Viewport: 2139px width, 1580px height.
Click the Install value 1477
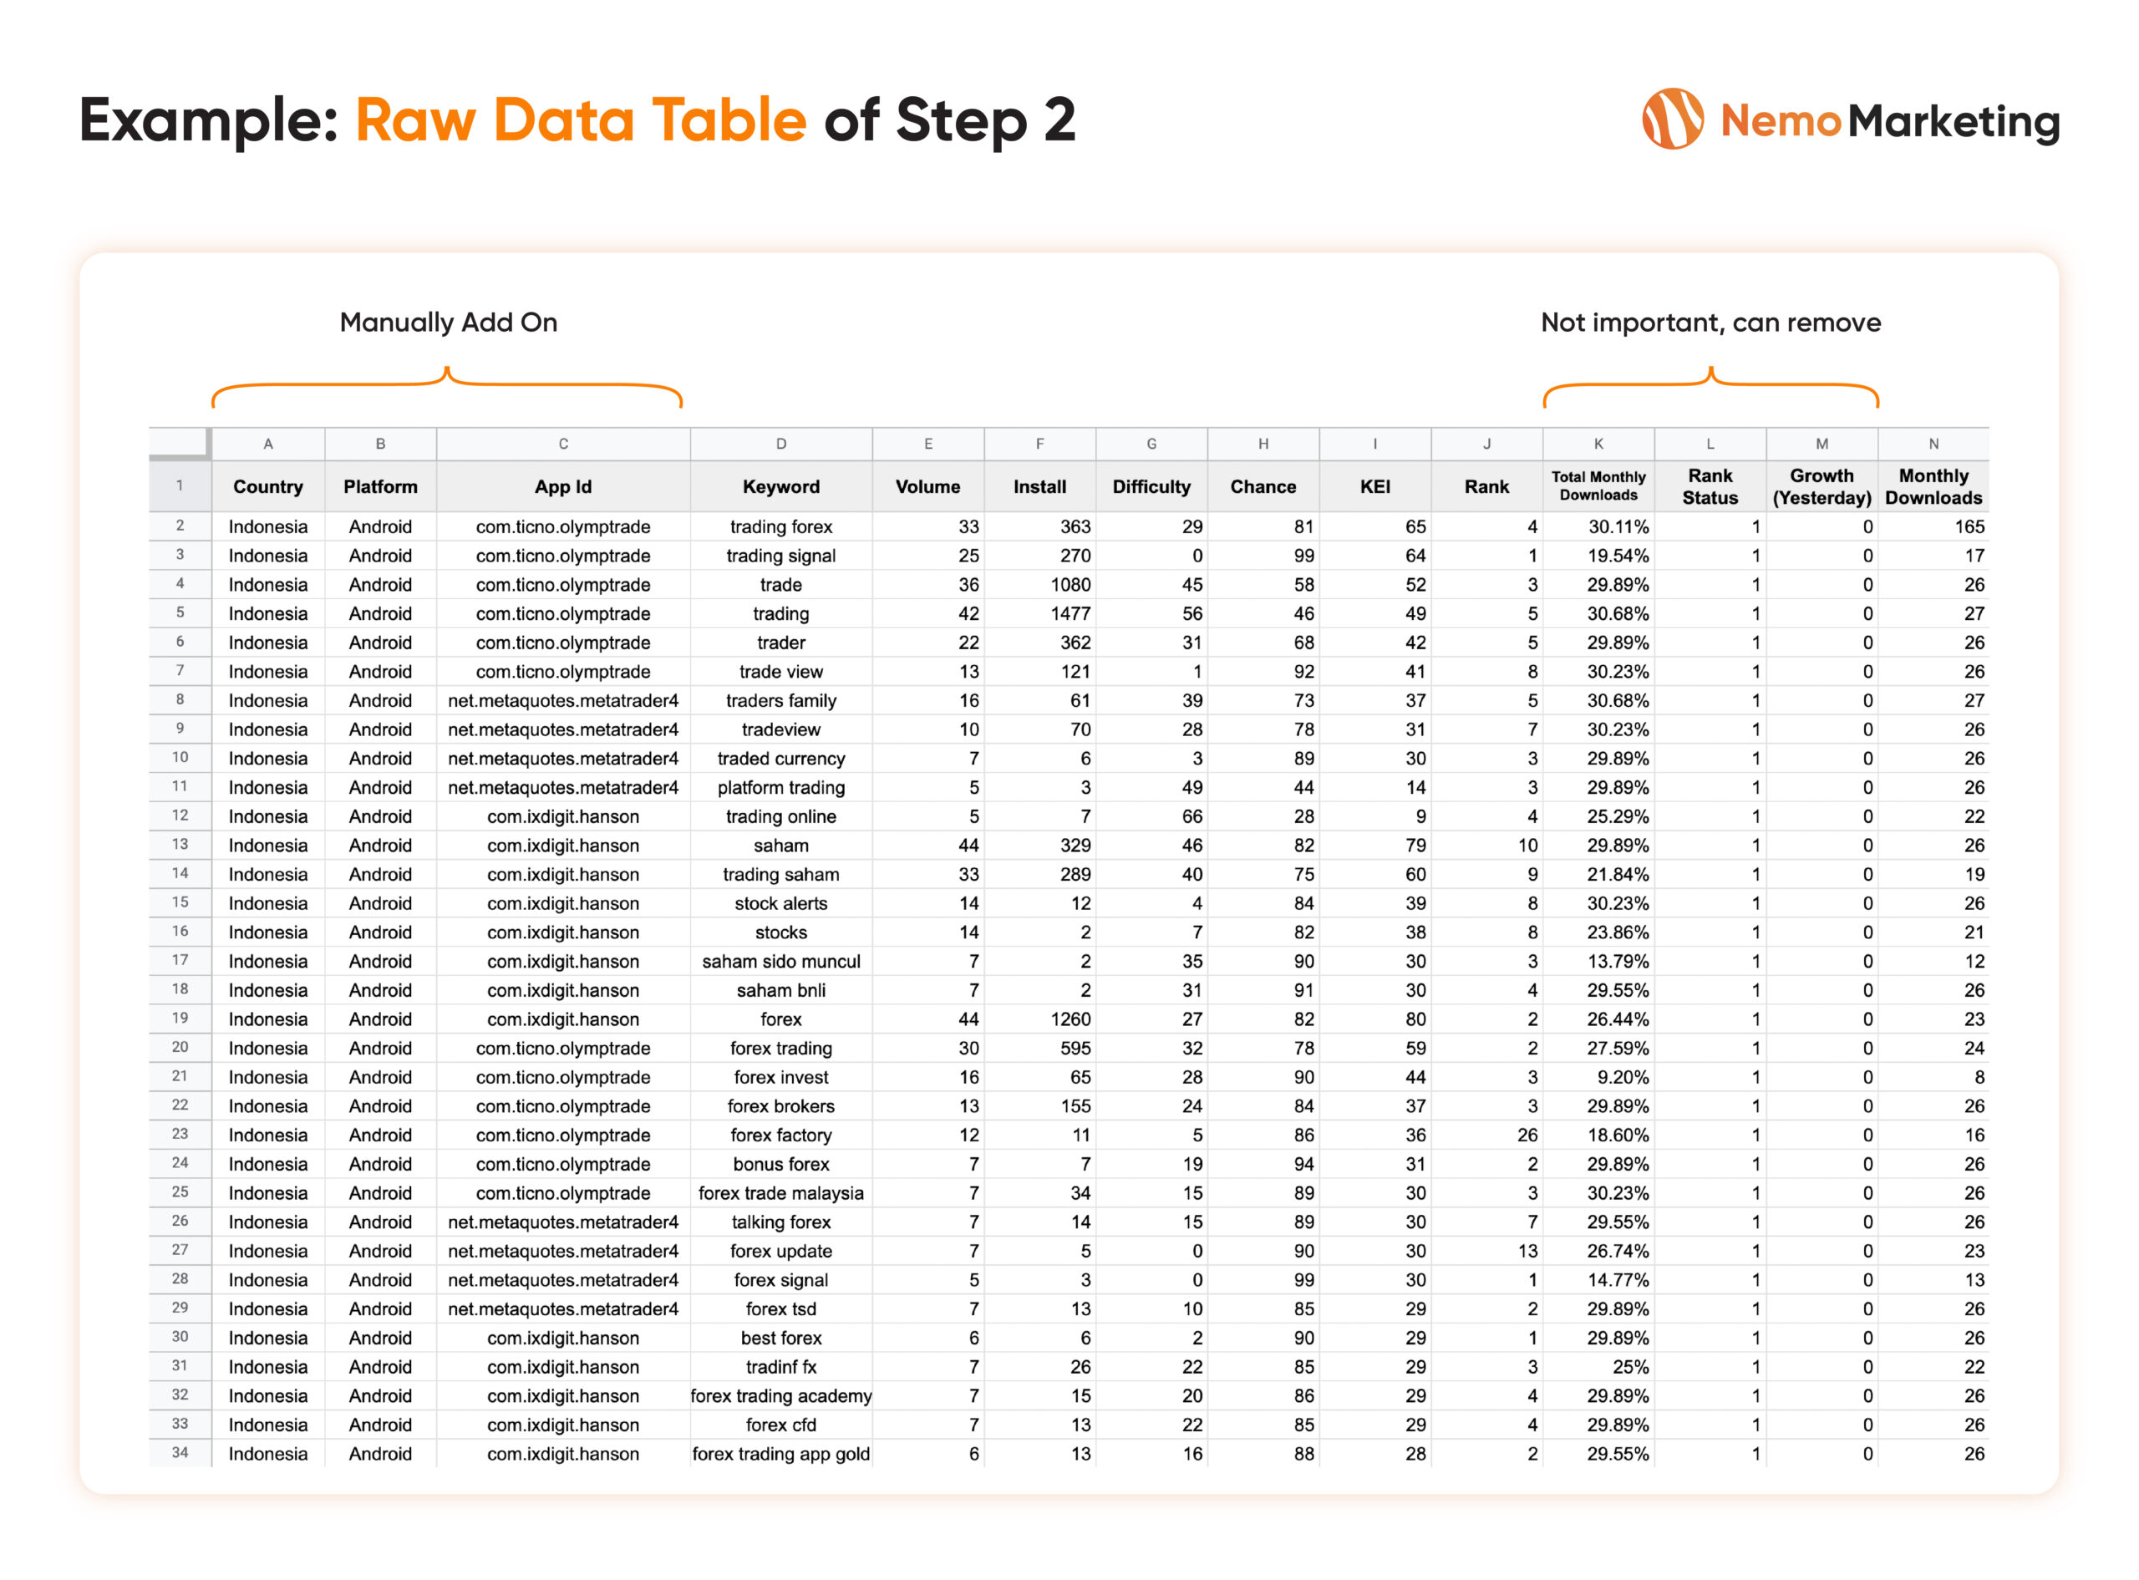[x=1039, y=613]
